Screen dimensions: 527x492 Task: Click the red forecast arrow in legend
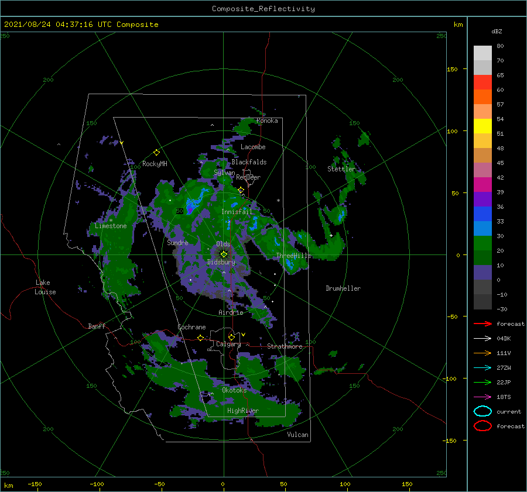(482, 324)
